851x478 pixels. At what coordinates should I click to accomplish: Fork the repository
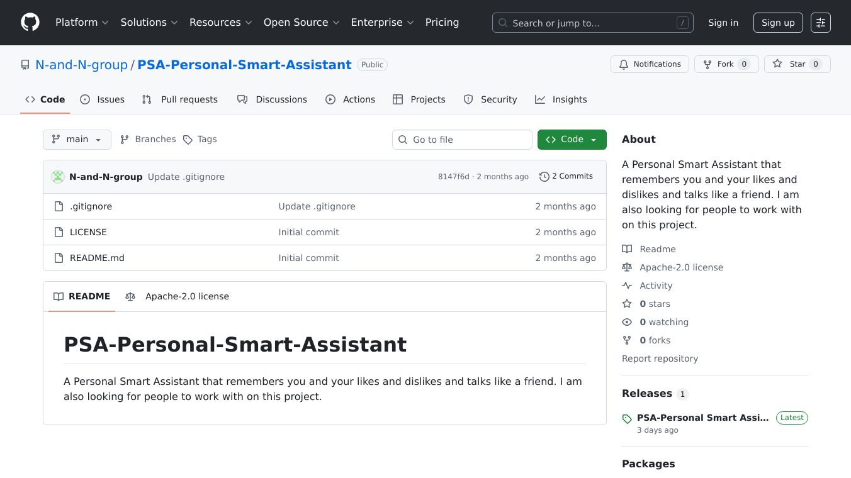pos(726,64)
